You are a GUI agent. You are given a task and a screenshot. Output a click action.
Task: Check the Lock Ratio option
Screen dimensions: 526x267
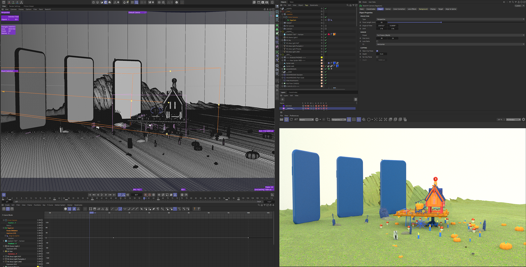click(377, 41)
